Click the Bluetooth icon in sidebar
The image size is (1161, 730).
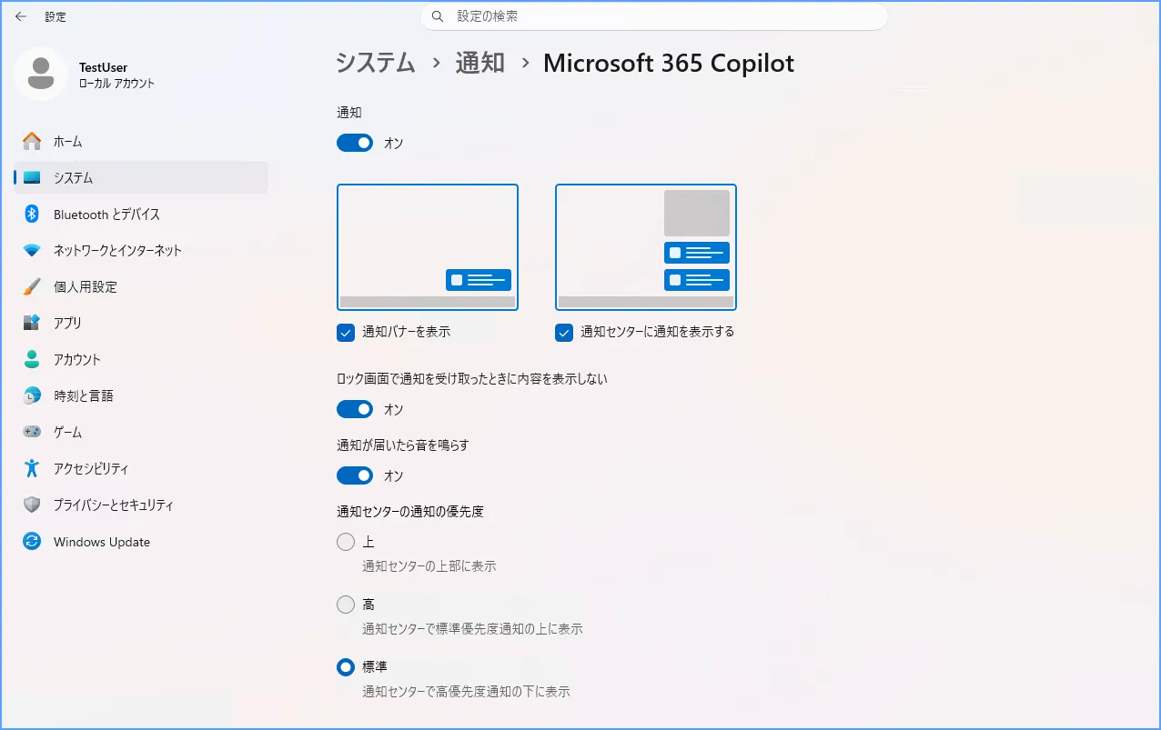(x=32, y=214)
